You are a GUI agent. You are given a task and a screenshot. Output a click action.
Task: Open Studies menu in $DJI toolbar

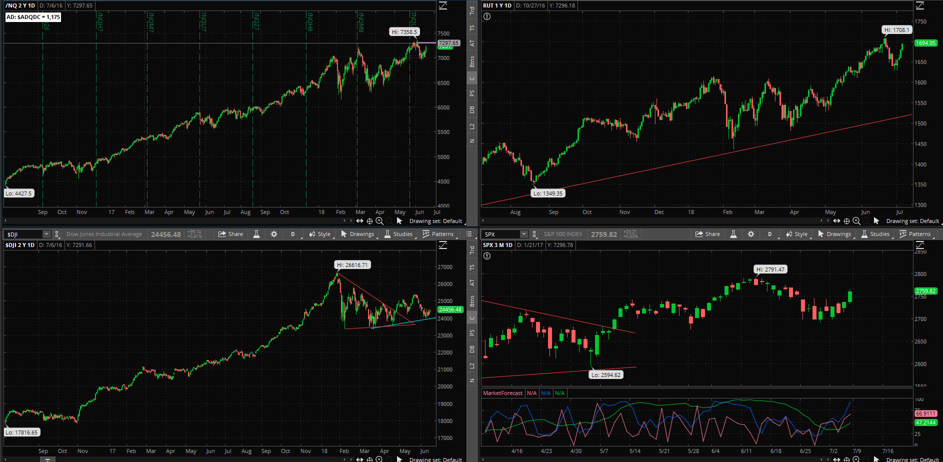point(398,234)
